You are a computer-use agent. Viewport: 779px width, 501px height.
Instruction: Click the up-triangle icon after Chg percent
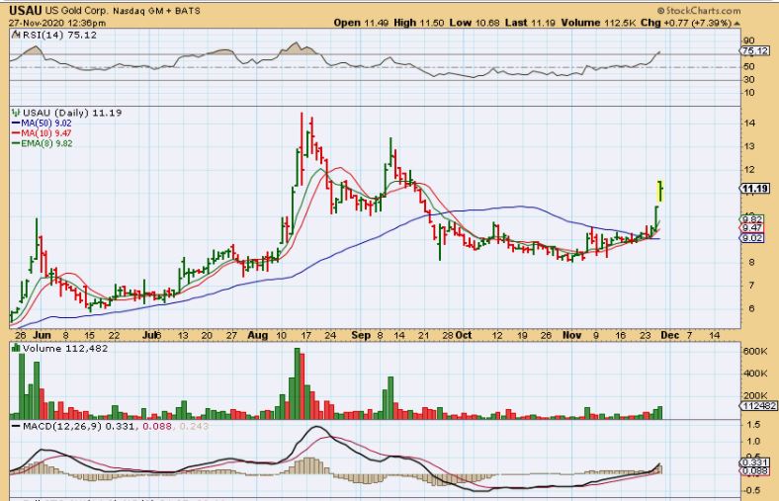(x=736, y=24)
